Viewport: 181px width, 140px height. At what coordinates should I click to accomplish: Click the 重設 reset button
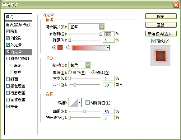click(x=161, y=25)
